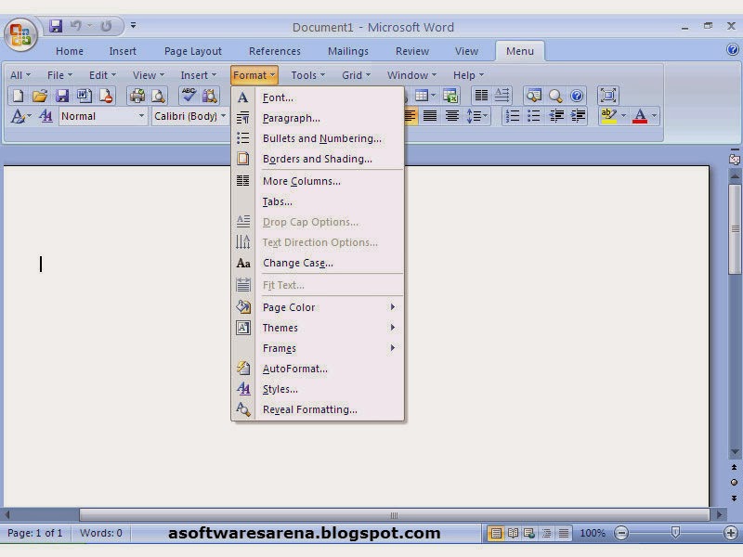Viewport: 743px width, 557px height.
Task: Choose AutoFormat... menu item
Action: tap(318, 369)
